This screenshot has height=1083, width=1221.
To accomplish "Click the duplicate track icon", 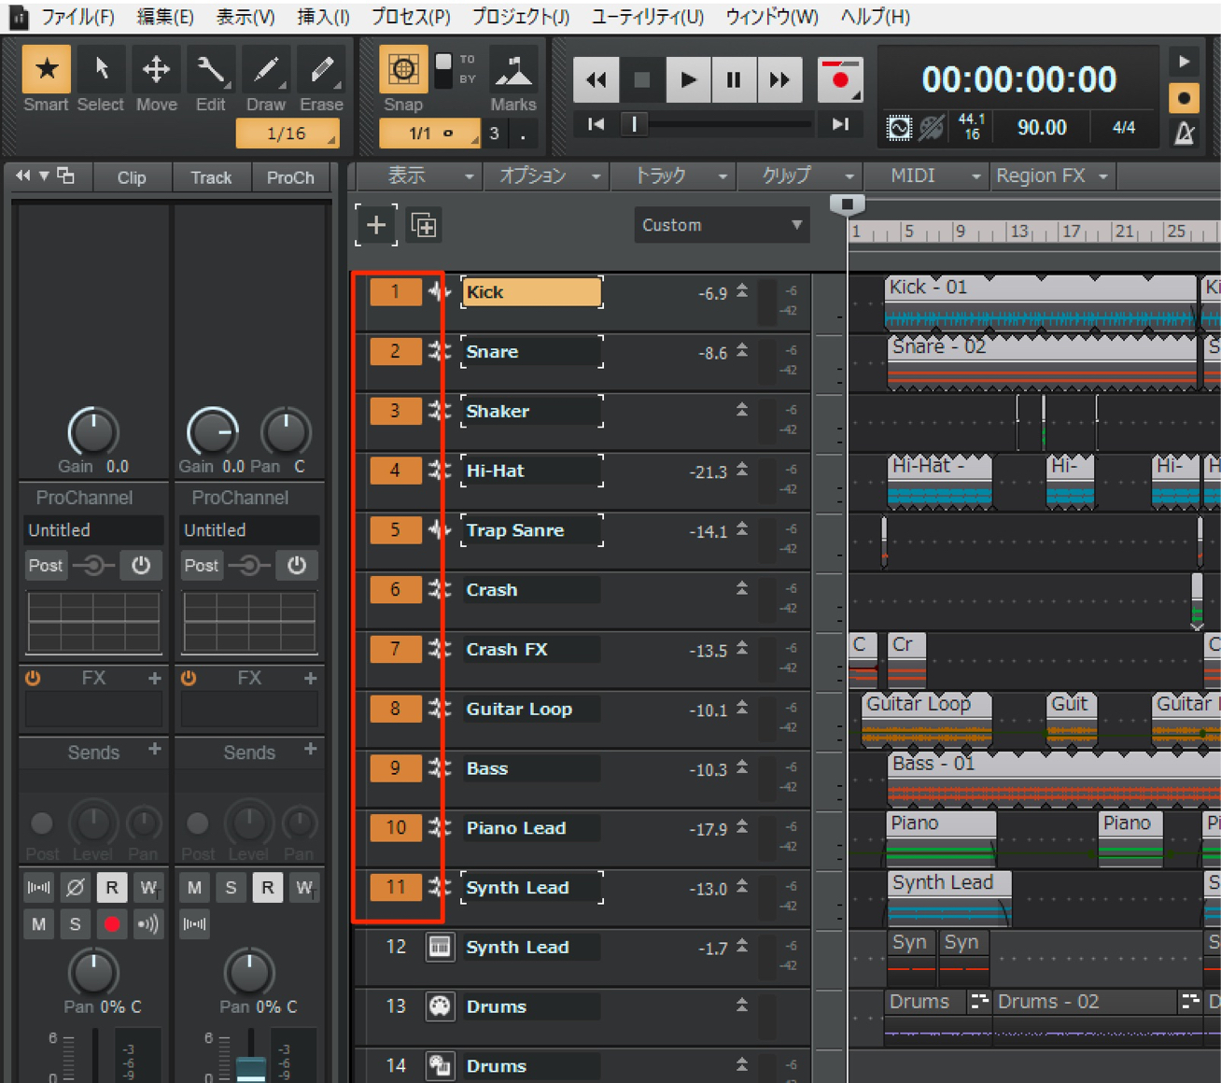I will [x=424, y=225].
